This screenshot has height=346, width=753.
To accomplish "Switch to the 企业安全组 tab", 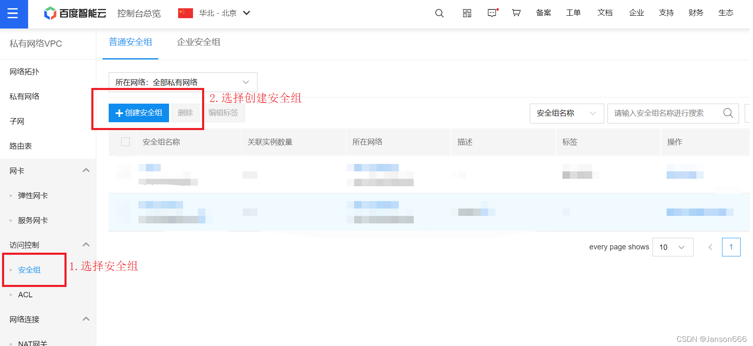I will (198, 42).
